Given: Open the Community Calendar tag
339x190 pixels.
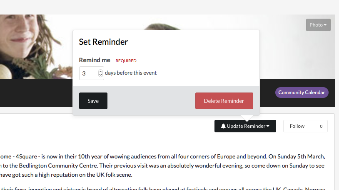Looking at the screenshot, I should pos(302,93).
